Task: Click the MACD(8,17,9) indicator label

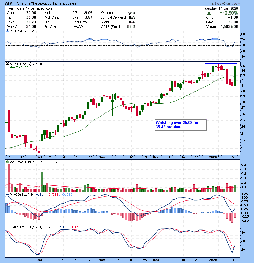Action: pyautogui.click(x=22, y=195)
